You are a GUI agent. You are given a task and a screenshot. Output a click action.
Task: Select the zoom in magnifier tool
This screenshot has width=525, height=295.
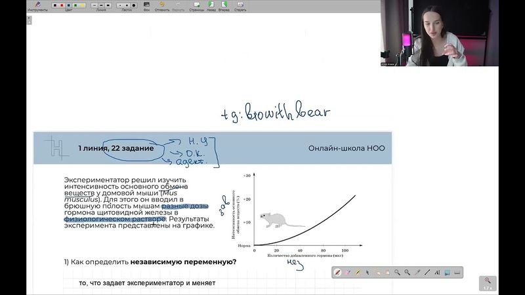(397, 273)
